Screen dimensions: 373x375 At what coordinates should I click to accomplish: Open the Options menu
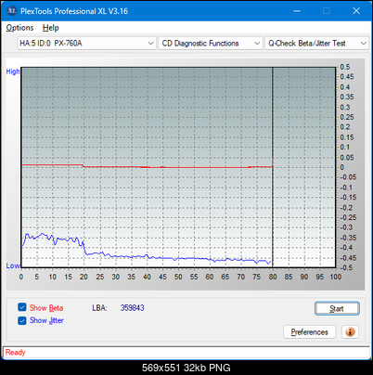(x=19, y=28)
